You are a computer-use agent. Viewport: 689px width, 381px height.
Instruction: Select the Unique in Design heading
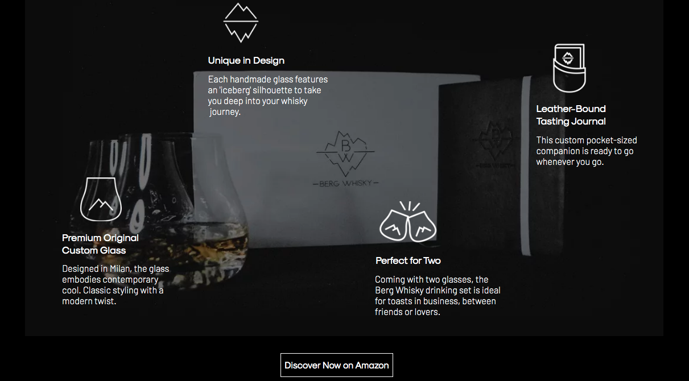[246, 60]
